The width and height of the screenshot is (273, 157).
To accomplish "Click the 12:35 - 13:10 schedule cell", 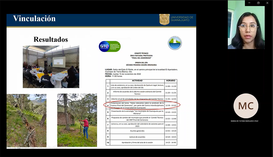I will click(171, 105).
